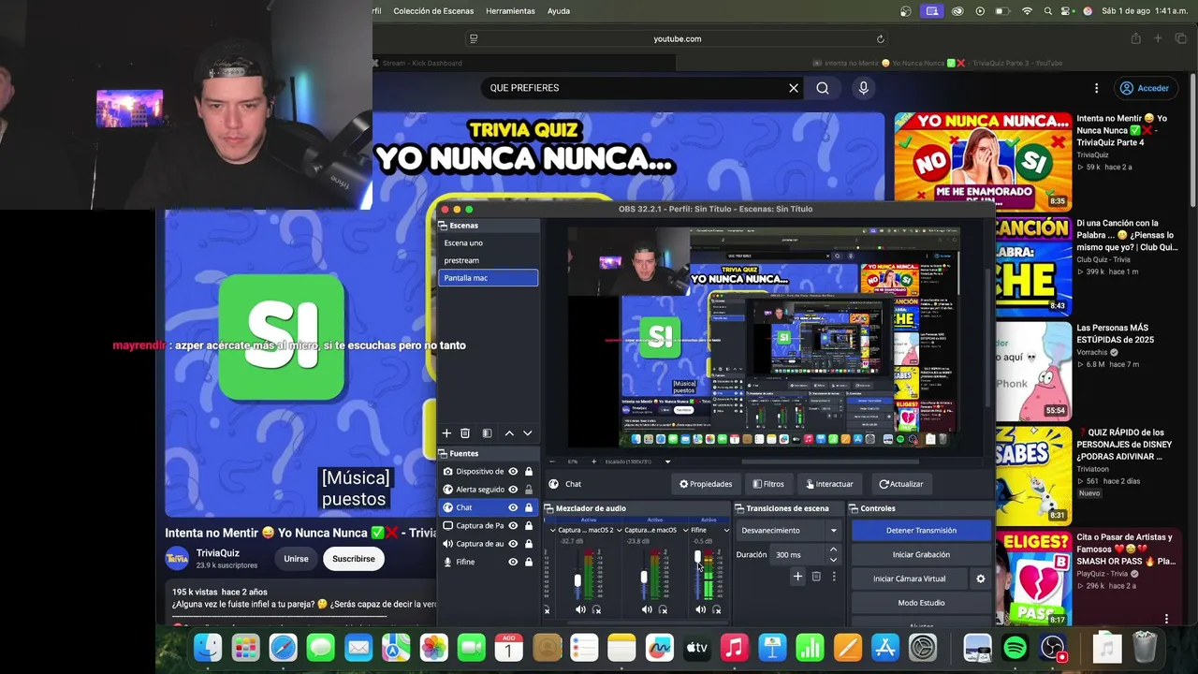Open transition options three-dot menu
Screen dimensions: 1198x674
[x=834, y=577]
